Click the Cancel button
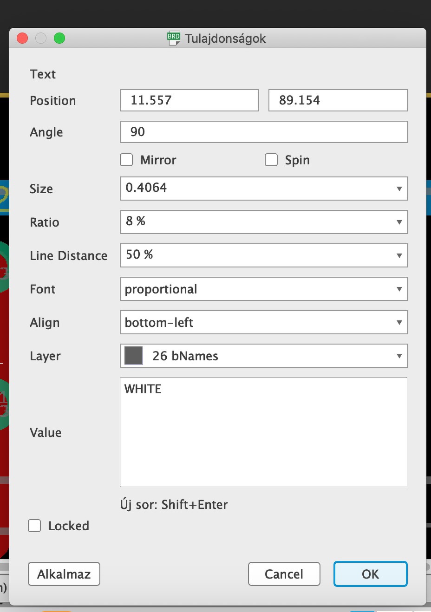 point(284,574)
